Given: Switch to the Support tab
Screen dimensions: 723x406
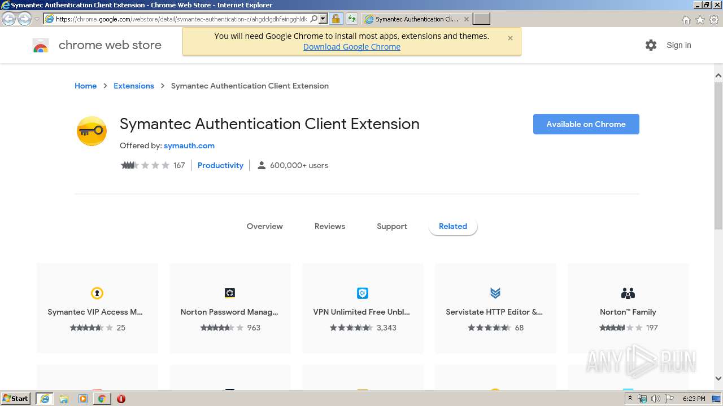Looking at the screenshot, I should (392, 226).
